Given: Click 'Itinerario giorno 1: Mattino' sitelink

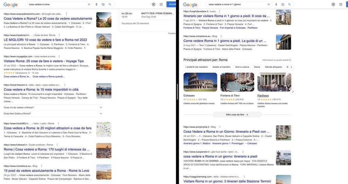Looking at the screenshot, I should coord(197,143).
